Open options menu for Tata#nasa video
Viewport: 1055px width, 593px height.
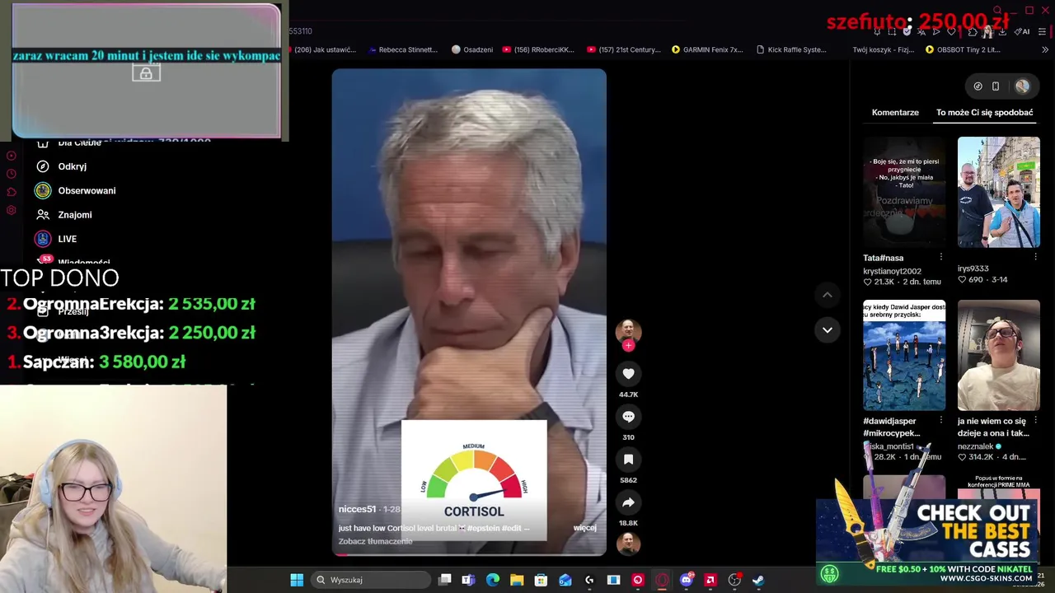(x=941, y=257)
